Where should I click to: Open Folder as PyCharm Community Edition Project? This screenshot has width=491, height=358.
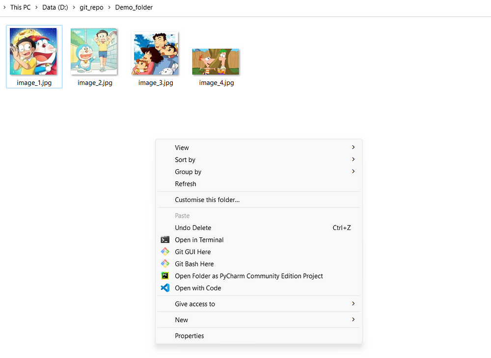pos(259,276)
